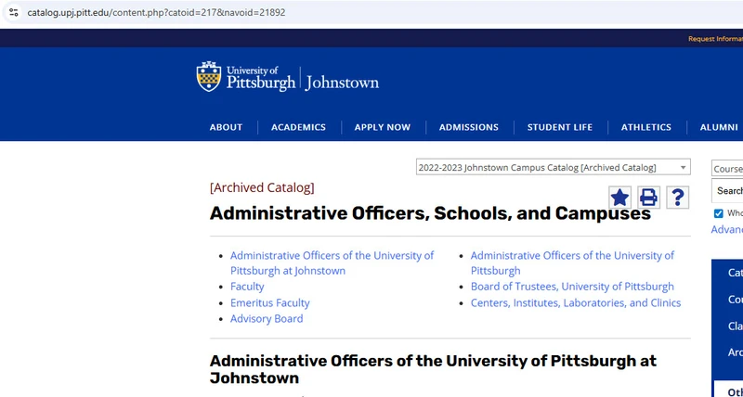Click the Administrative Officers, Schools, and Campuses heading
This screenshot has width=743, height=397.
pos(430,213)
